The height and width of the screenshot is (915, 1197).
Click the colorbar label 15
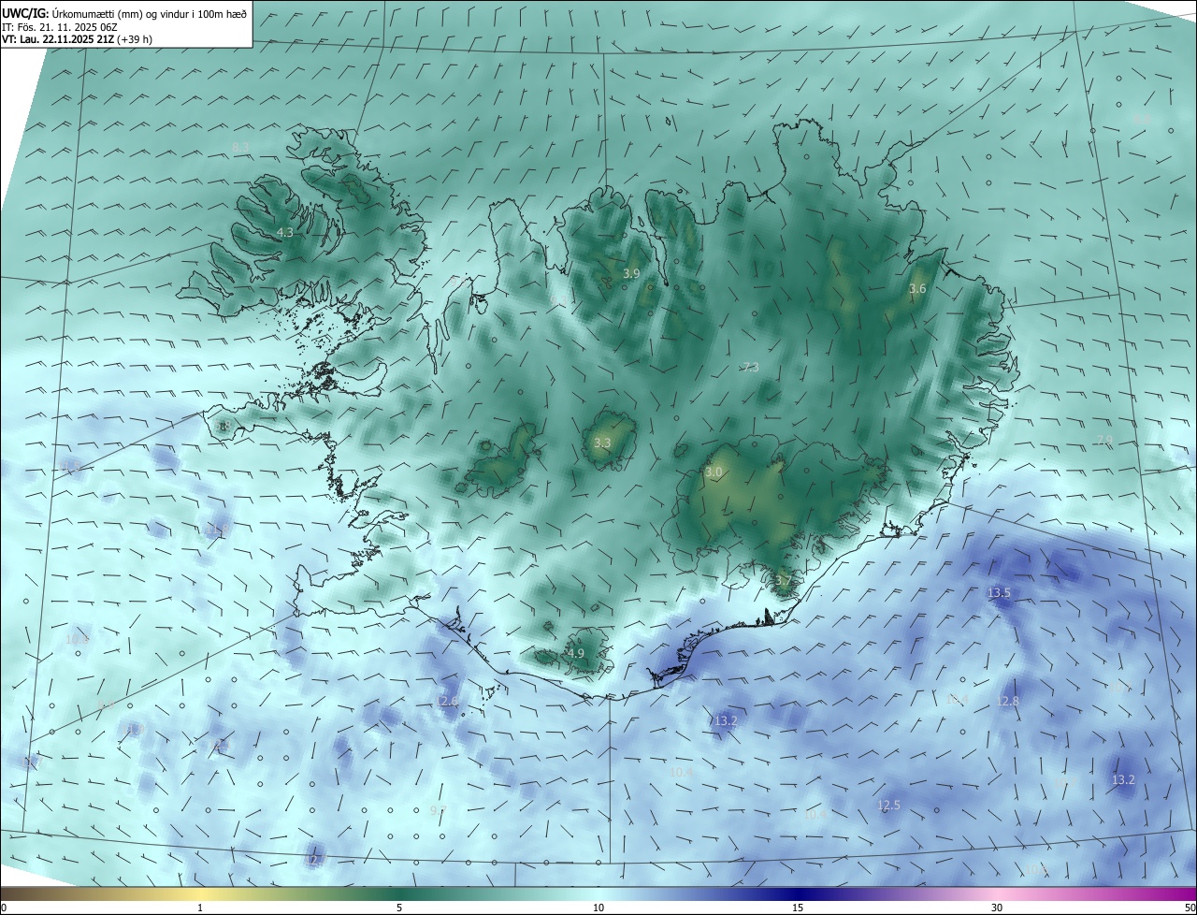click(x=798, y=908)
